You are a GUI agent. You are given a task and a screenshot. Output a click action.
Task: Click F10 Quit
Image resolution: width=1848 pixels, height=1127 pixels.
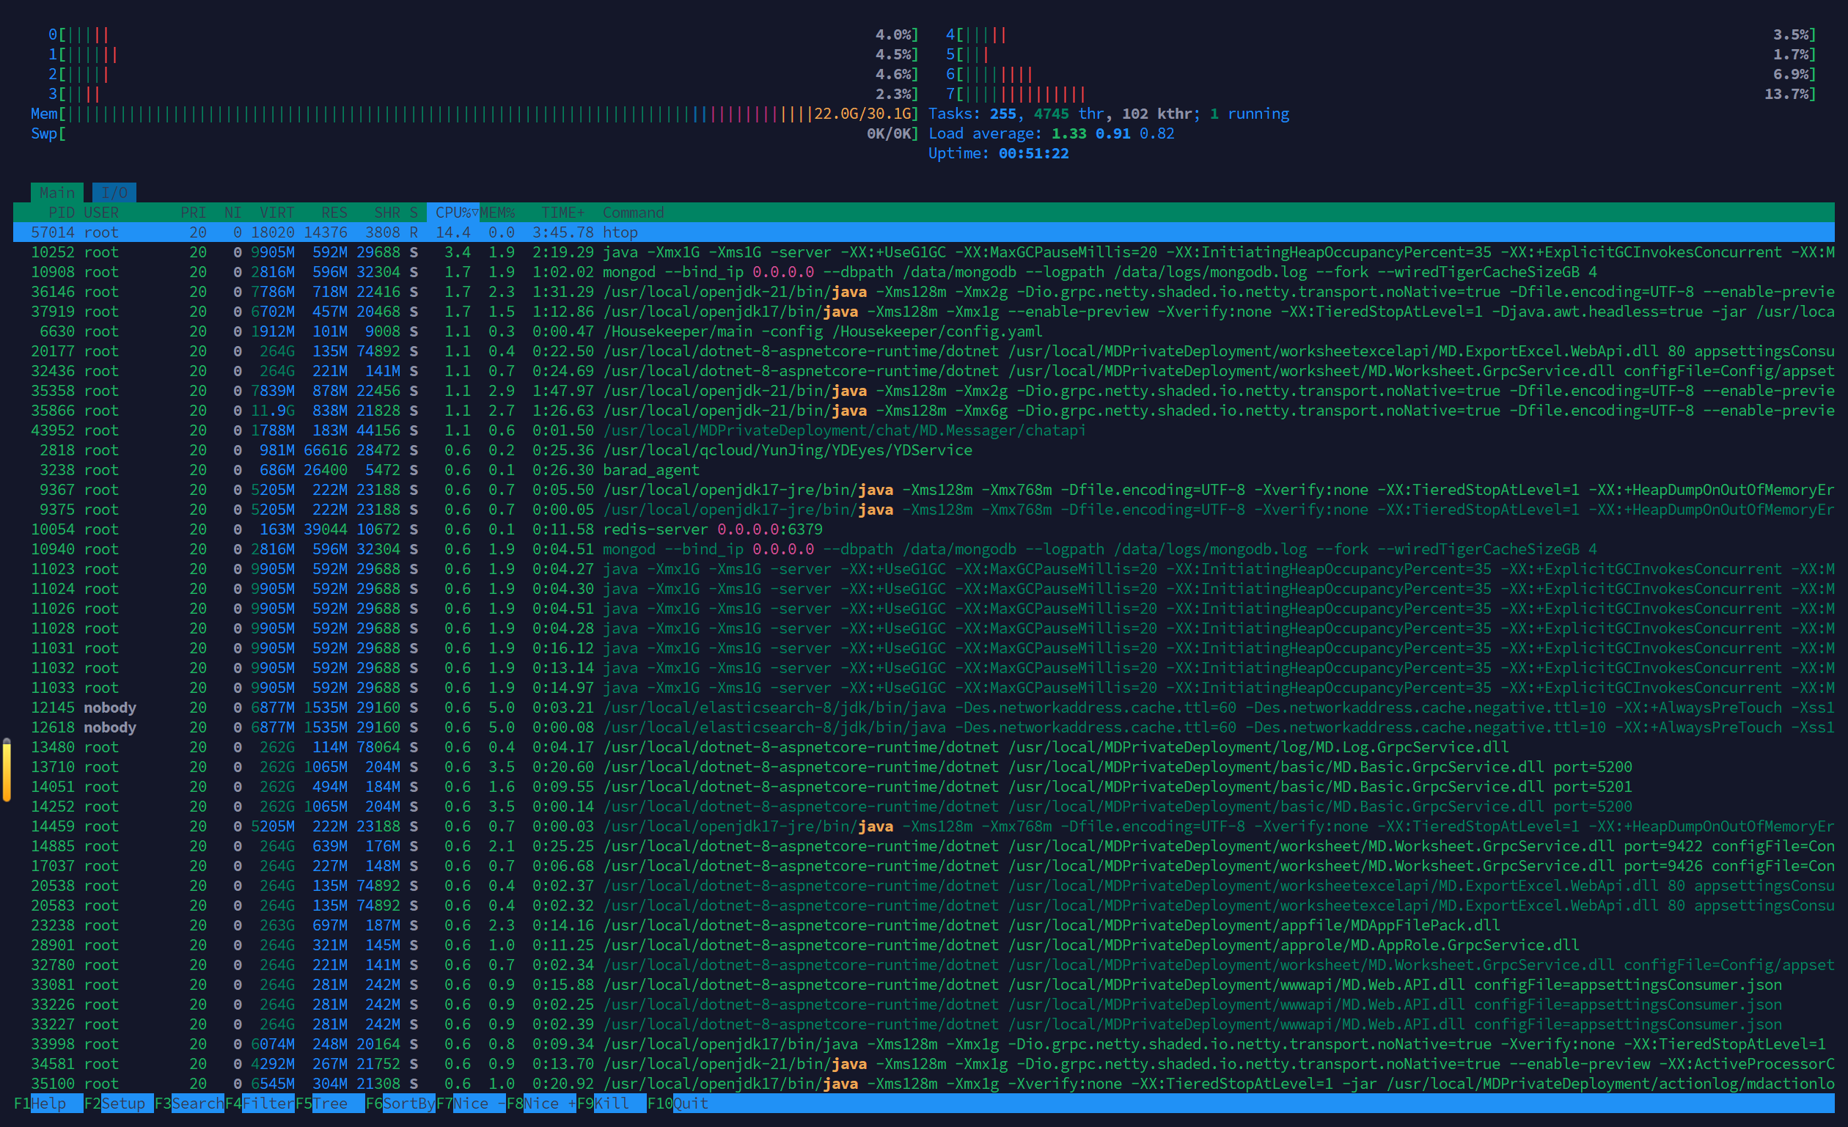678,1103
